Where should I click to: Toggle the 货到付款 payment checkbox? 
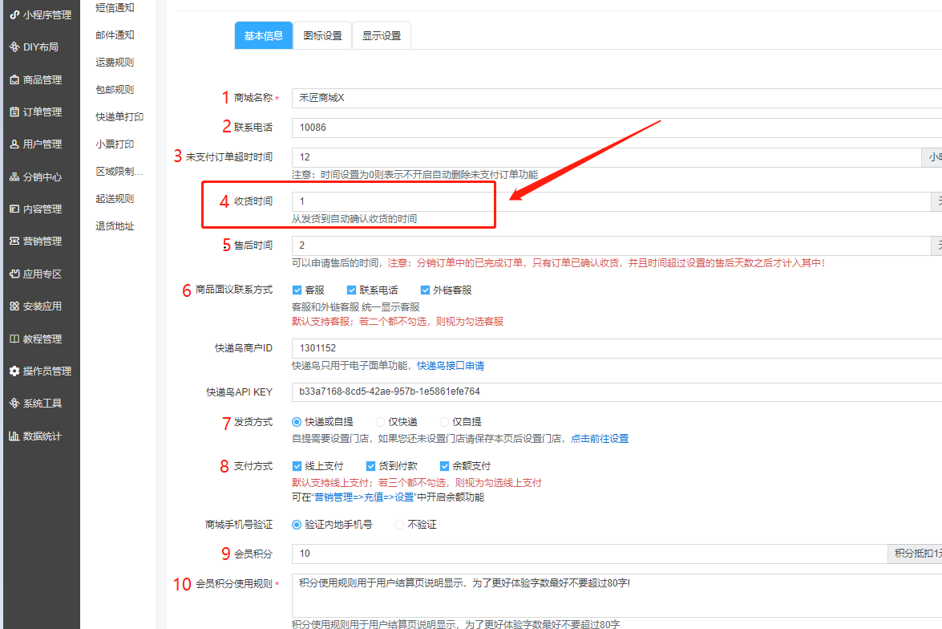coord(370,466)
